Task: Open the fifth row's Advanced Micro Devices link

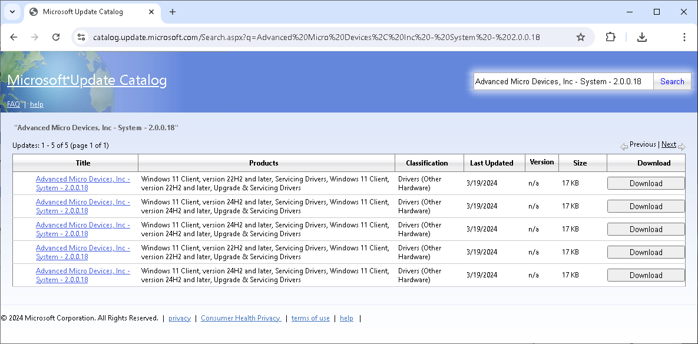Action: pyautogui.click(x=83, y=275)
